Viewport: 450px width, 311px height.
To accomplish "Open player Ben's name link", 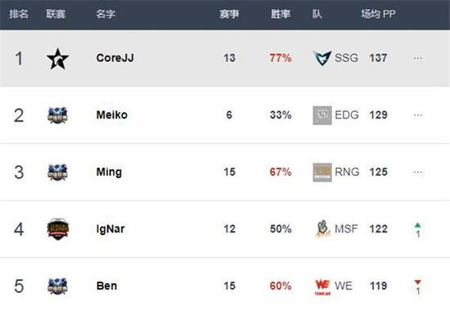I will 106,286.
